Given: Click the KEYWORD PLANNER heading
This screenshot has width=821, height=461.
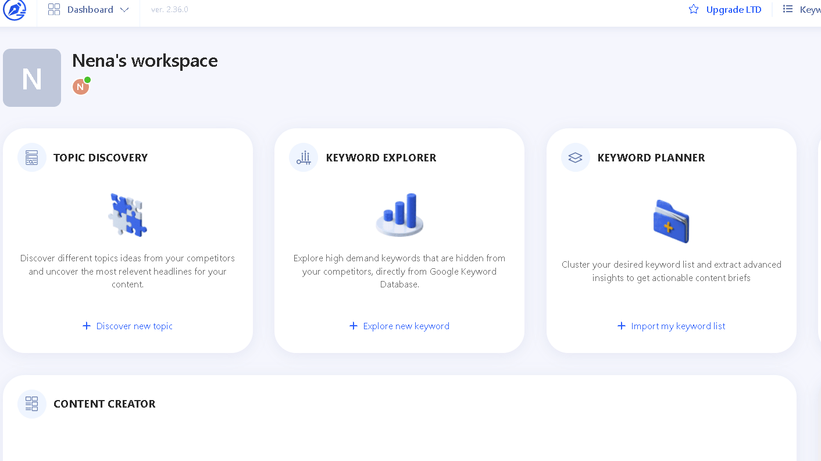Looking at the screenshot, I should point(651,157).
